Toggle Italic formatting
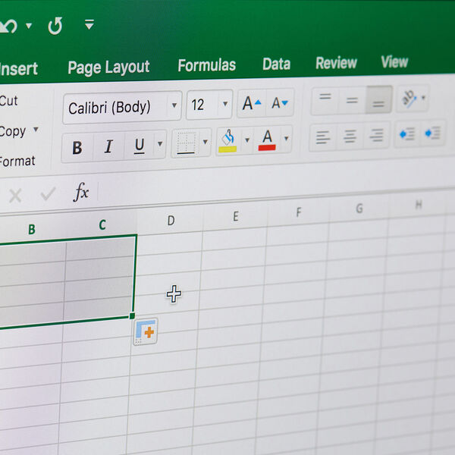Screen dimensions: 455x455 [x=108, y=146]
